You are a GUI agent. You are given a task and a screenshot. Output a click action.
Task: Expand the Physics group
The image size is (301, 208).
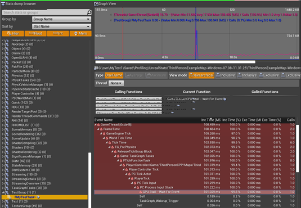pyautogui.click(x=3, y=76)
